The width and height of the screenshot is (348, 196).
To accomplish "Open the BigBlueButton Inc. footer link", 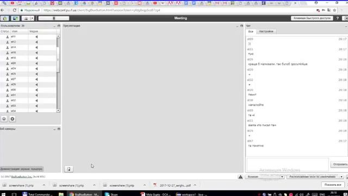I will (22, 177).
